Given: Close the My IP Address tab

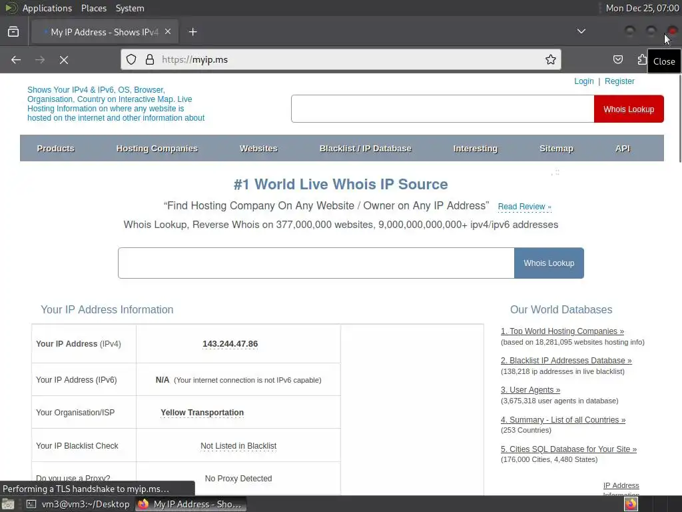Looking at the screenshot, I should pyautogui.click(x=168, y=32).
